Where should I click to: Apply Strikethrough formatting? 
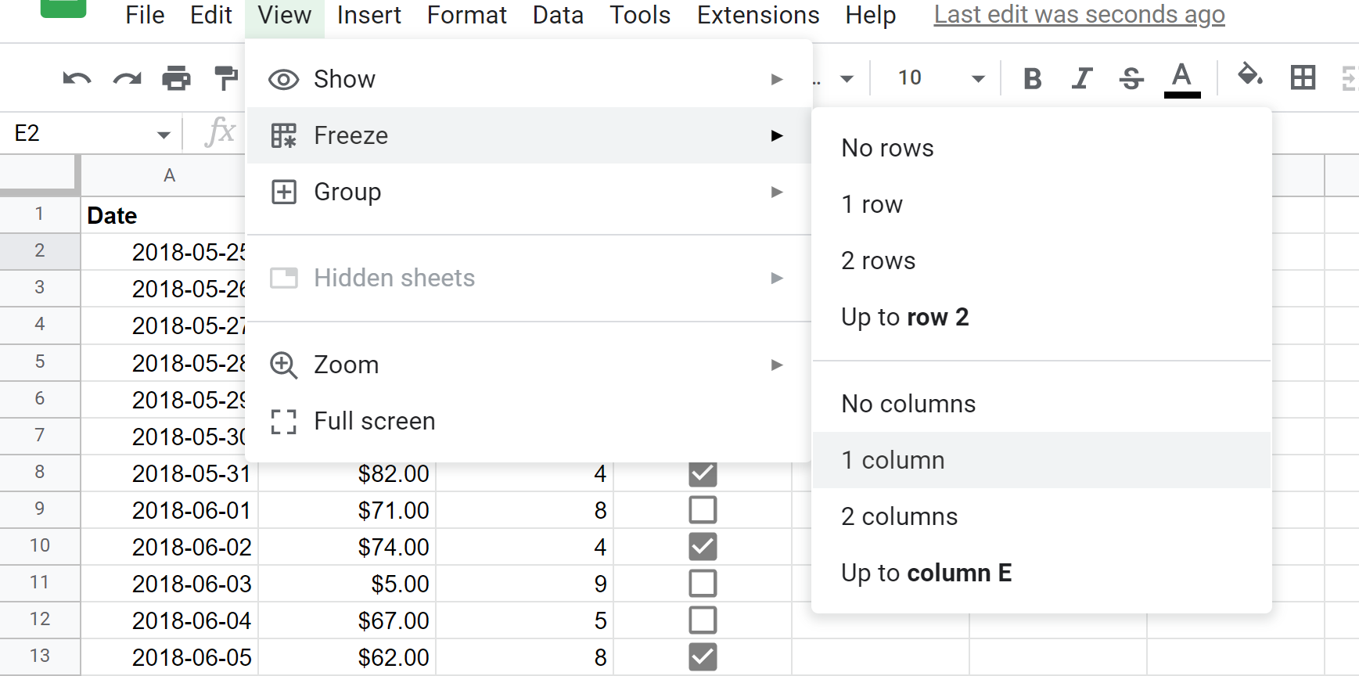click(1131, 78)
